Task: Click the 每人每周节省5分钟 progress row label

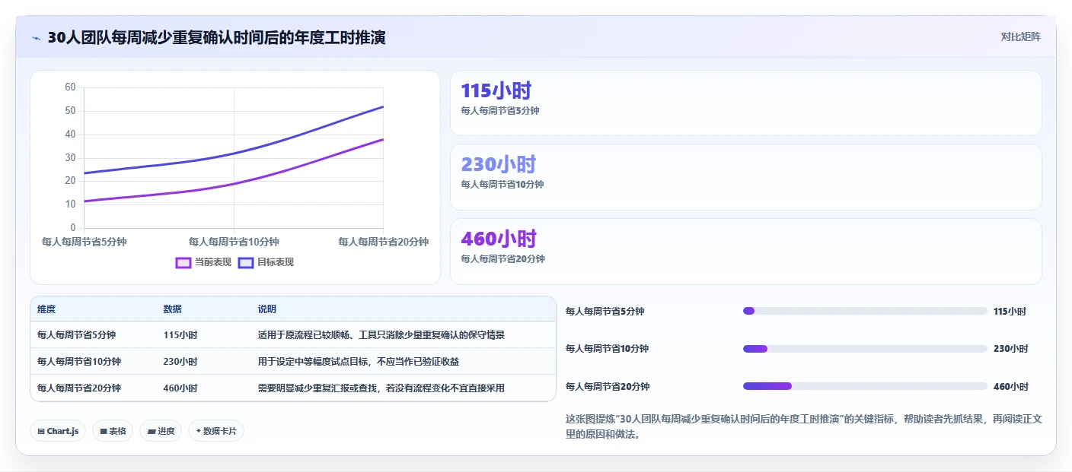Action: (x=605, y=312)
